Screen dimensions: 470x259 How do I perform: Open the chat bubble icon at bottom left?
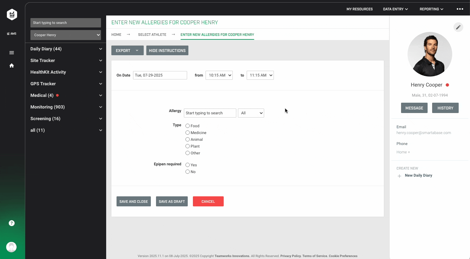click(11, 247)
